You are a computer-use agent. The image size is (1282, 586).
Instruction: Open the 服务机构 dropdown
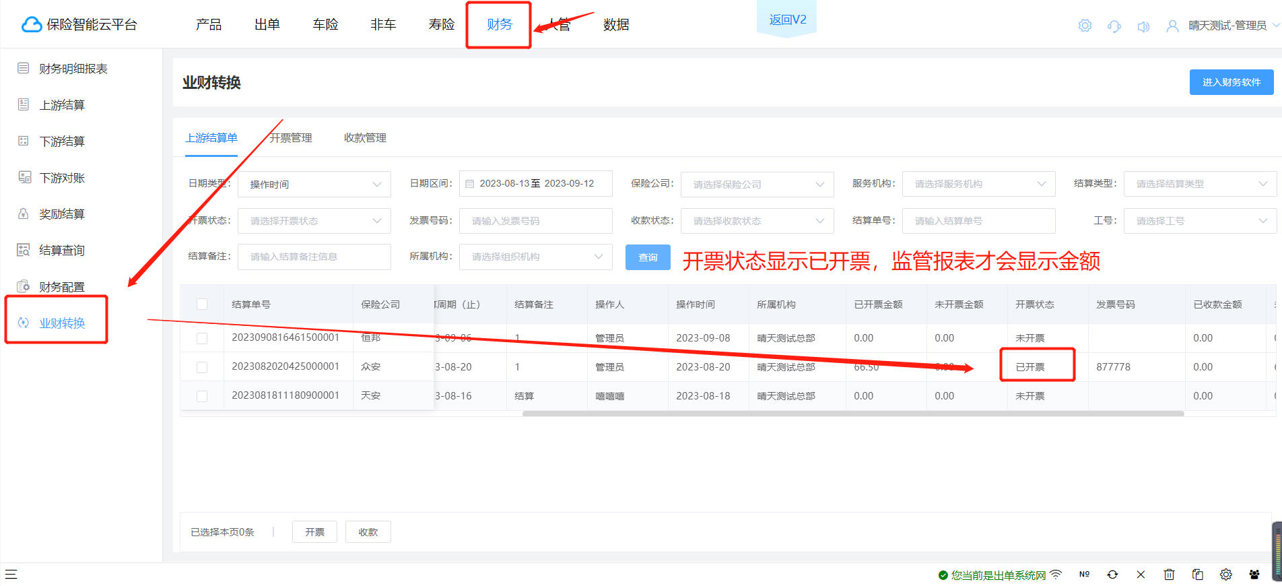(x=979, y=184)
